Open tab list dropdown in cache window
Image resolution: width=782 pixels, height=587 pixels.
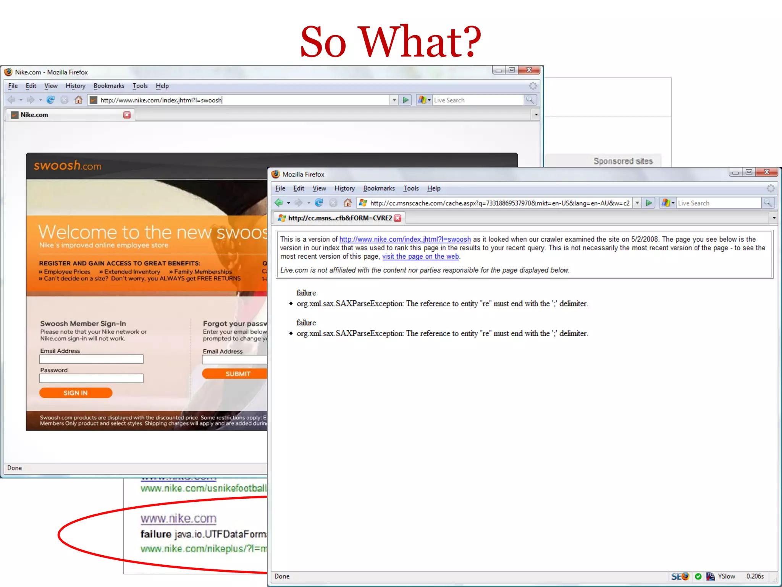tap(774, 218)
